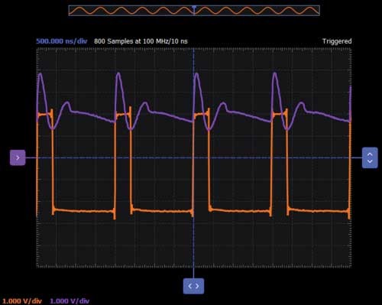Click the left half of overview waveform
Image resolution: width=382 pixels, height=305 pixels.
coord(131,11)
